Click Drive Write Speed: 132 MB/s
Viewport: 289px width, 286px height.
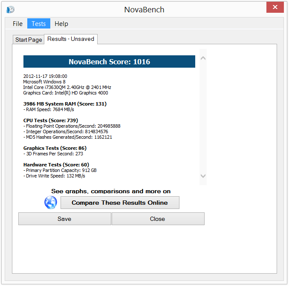pos(54,176)
